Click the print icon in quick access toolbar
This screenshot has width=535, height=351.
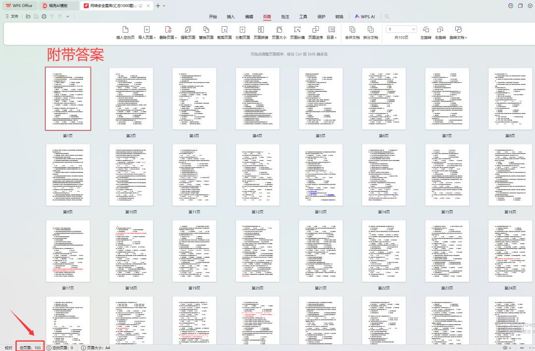[x=44, y=16]
